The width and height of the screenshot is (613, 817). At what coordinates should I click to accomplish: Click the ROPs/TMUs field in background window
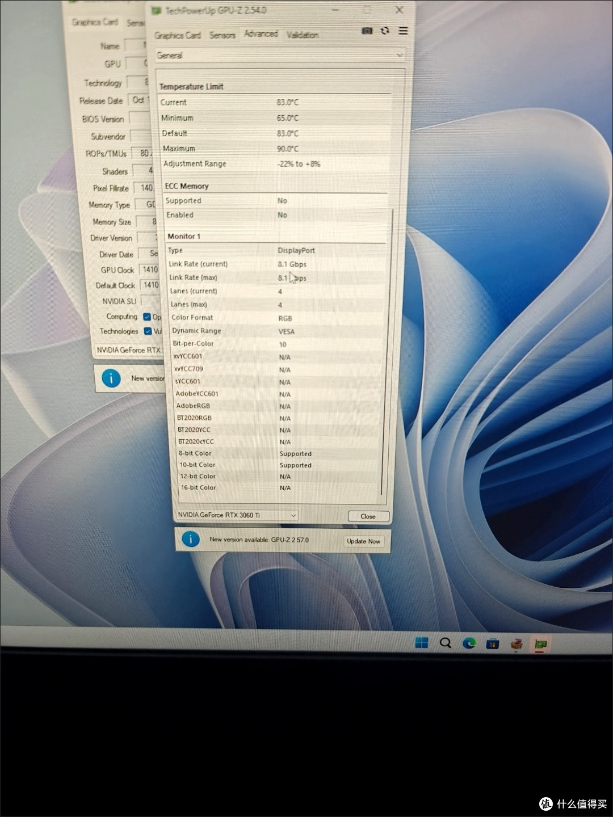click(x=143, y=153)
